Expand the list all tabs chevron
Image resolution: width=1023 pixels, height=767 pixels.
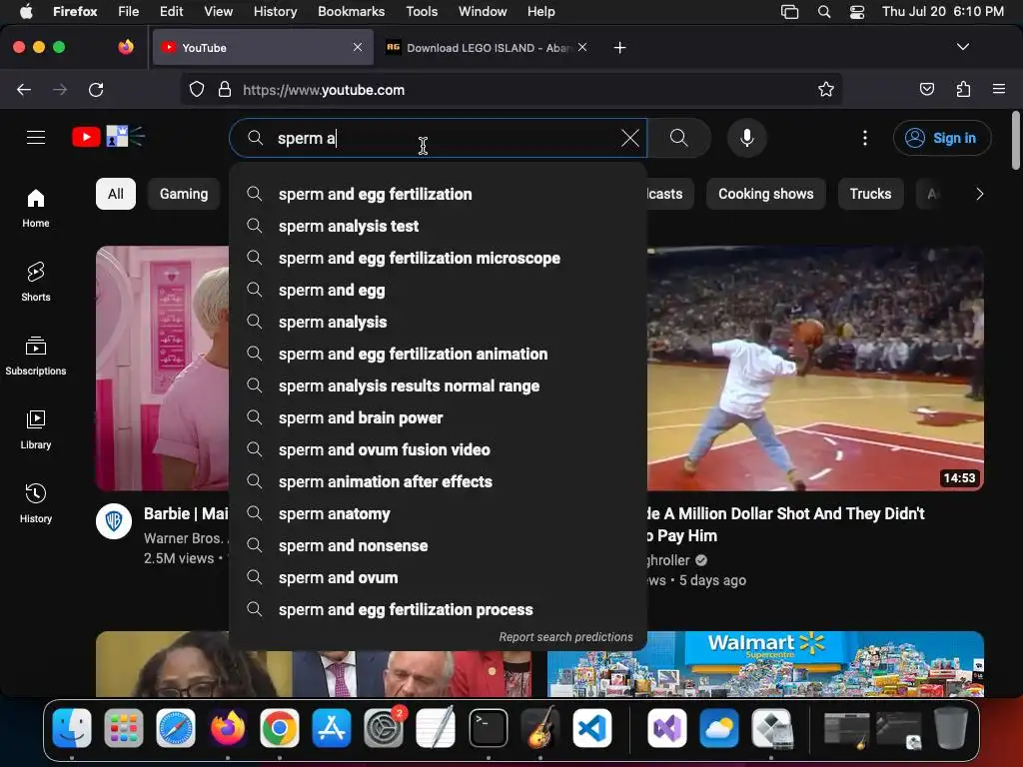pyautogui.click(x=962, y=47)
